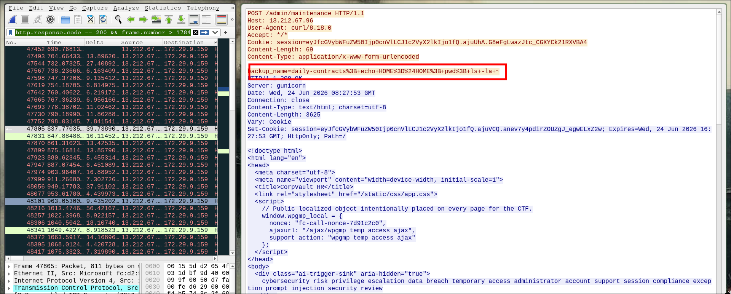Open the Capture menu
Viewport: 731px width, 294px height.
(95, 8)
